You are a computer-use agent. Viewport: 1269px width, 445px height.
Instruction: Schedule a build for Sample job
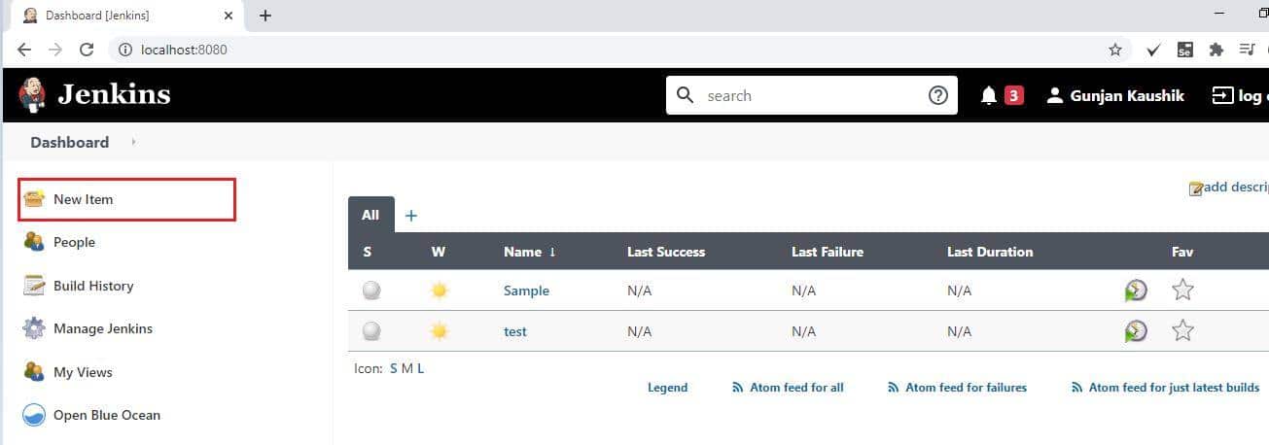[x=1135, y=291]
